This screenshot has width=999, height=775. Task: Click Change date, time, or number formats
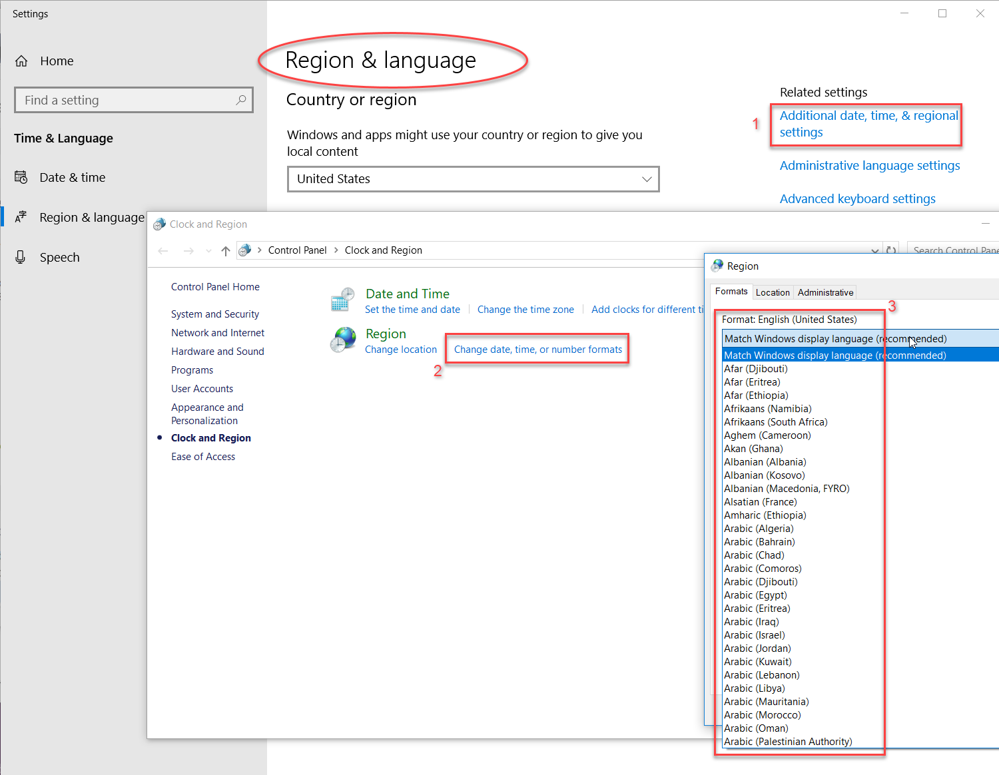538,350
